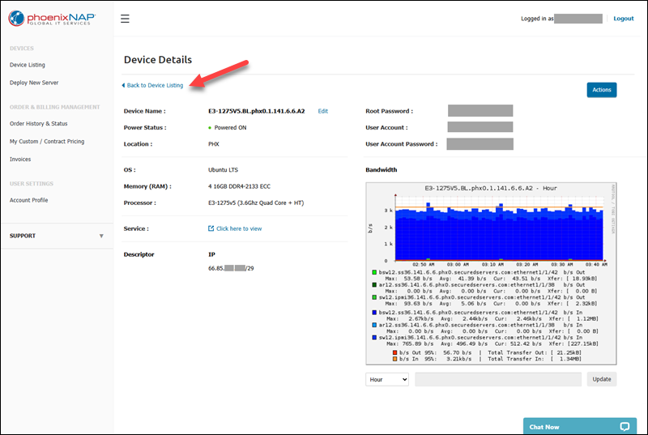648x435 pixels.
Task: Open My Custom / Contract Pricing
Action: point(47,141)
